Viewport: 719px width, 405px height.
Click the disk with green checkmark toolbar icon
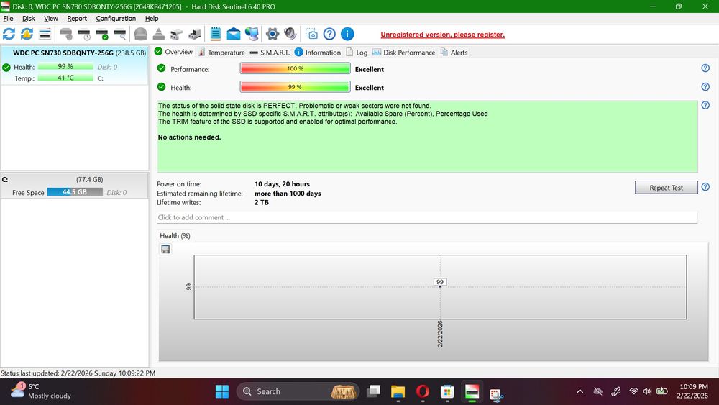[x=102, y=34]
